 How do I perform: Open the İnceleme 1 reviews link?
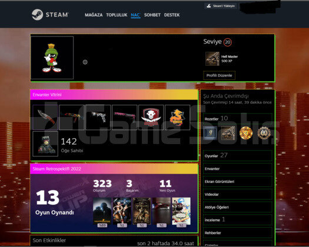click(x=238, y=220)
